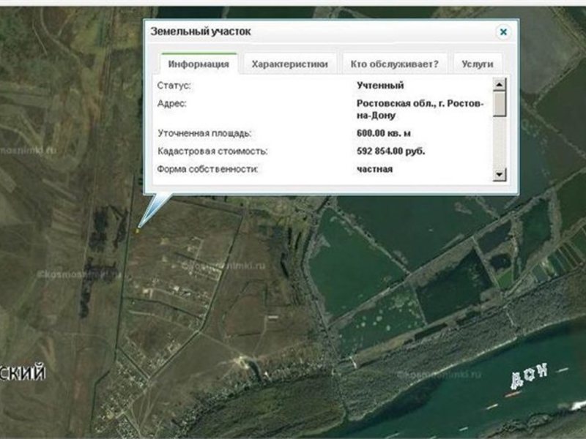Click the yellow land parcel marker on map
The width and height of the screenshot is (586, 439).
(x=137, y=231)
